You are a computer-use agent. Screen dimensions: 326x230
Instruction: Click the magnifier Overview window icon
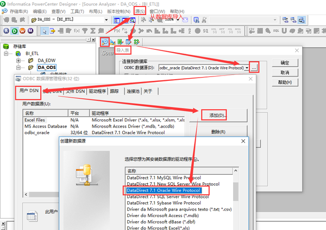click(133, 20)
